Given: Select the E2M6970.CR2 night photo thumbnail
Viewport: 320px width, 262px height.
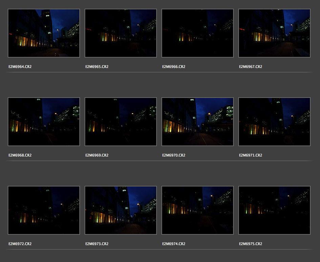Looking at the screenshot, I should point(197,122).
